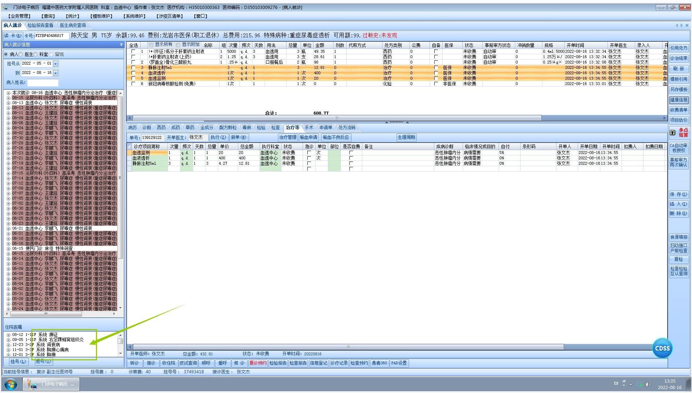The height and width of the screenshot is (393, 692).
Task: Click the 多点结算 calculator icon
Action: point(673,132)
